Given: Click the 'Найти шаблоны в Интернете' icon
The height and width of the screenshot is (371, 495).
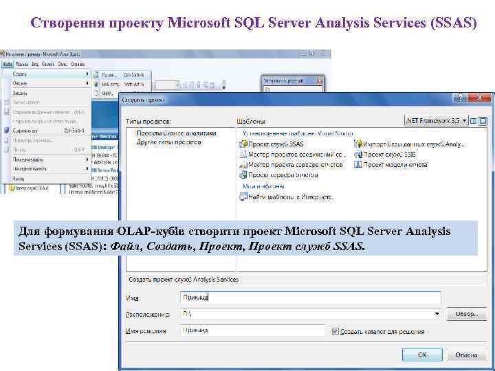Looking at the screenshot, I should pos(243,197).
